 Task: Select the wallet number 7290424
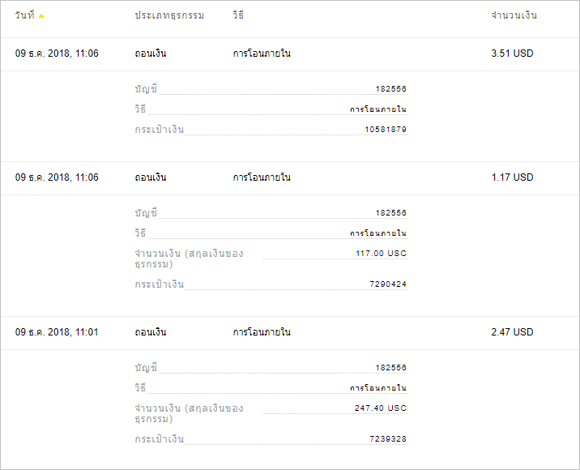tap(388, 284)
